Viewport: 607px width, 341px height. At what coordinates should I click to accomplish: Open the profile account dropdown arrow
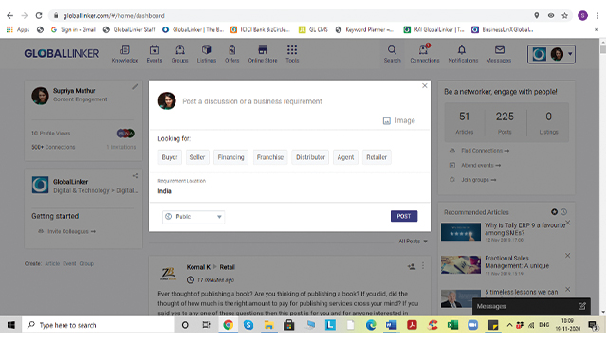click(570, 54)
